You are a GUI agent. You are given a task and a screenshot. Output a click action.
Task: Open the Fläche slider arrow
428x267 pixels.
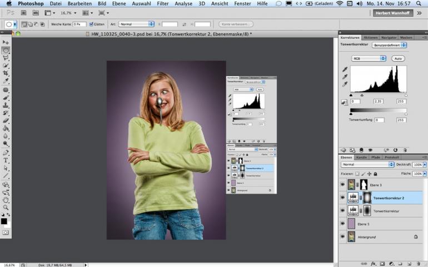425,173
